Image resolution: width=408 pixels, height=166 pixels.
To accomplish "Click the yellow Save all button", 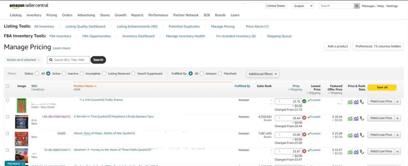I will coord(382,87).
